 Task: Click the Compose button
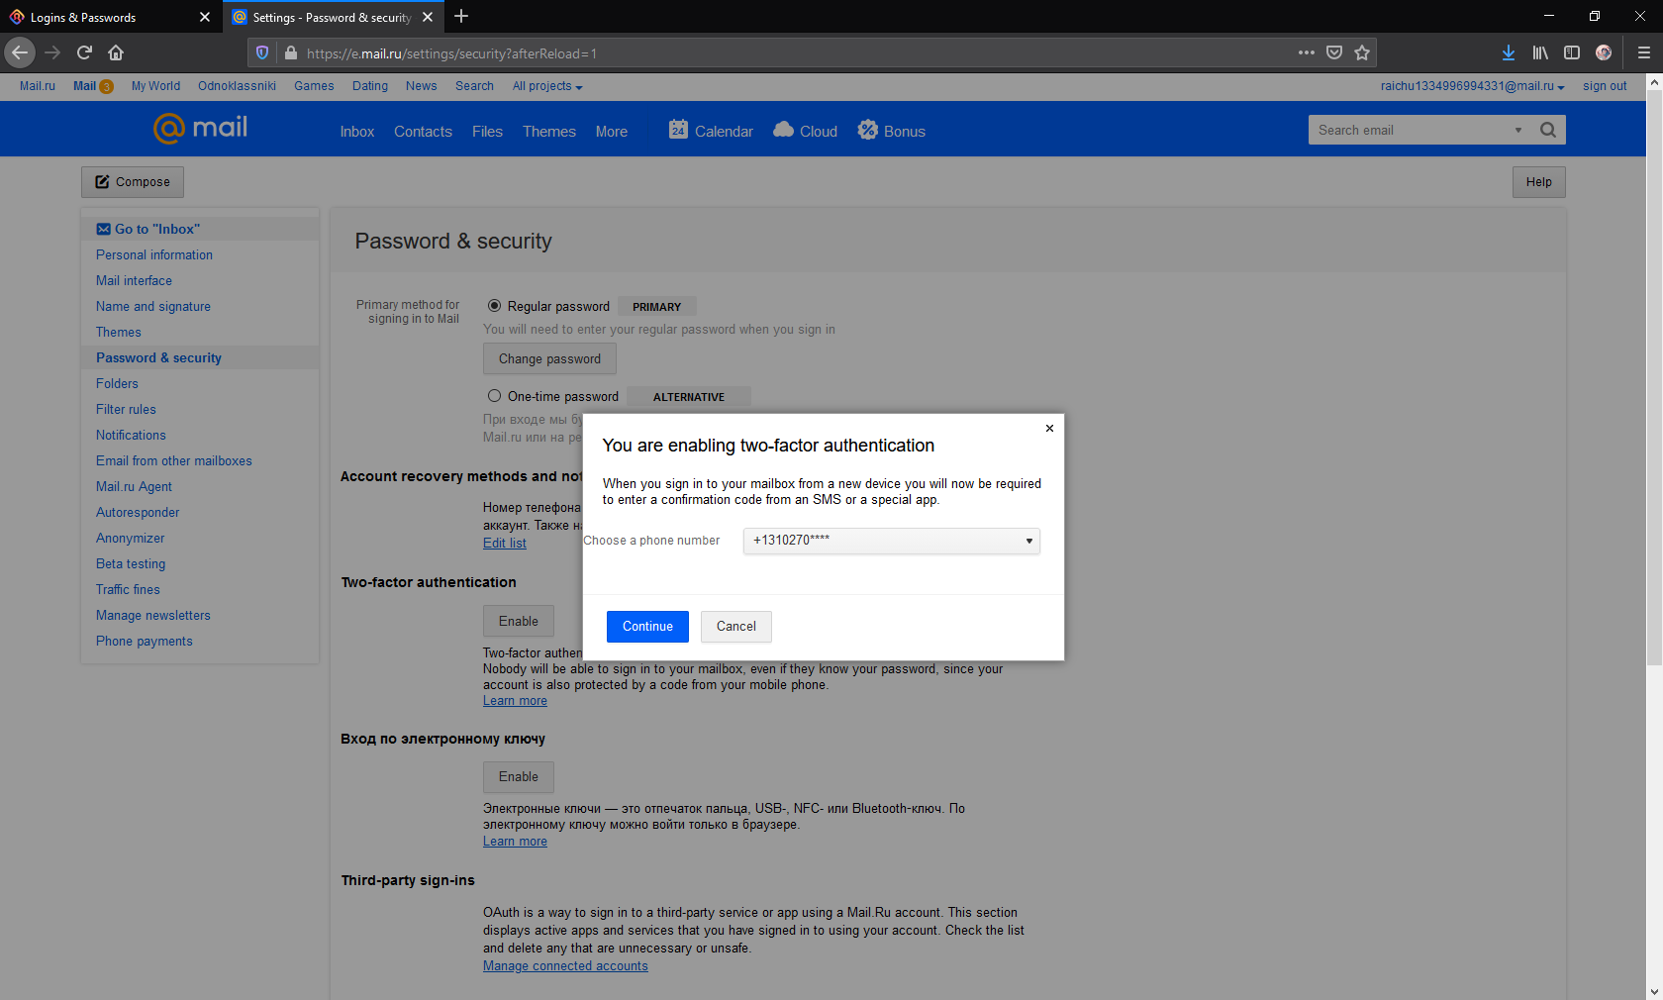[133, 182]
